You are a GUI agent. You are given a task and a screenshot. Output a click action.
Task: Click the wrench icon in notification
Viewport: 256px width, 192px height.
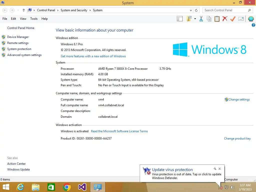[215, 169]
